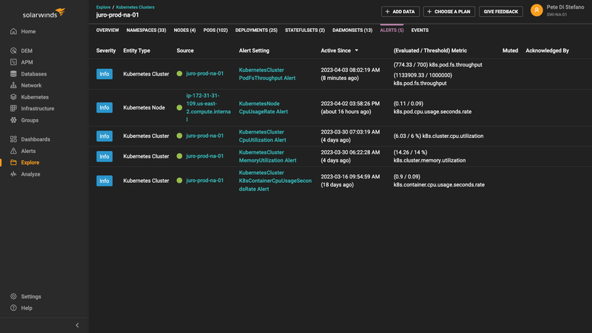This screenshot has height=333, width=592.
Task: Open juro-prod-na-01 source in MemoryUtilization row
Action: pyautogui.click(x=205, y=156)
